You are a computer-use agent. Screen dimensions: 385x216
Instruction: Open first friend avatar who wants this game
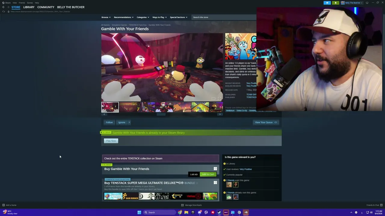229,185
